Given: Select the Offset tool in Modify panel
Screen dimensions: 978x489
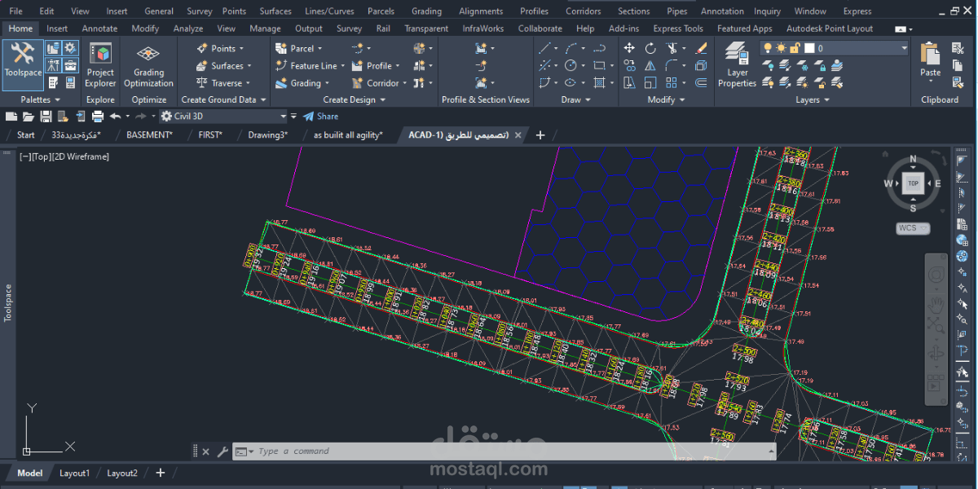Looking at the screenshot, I should point(701,82).
